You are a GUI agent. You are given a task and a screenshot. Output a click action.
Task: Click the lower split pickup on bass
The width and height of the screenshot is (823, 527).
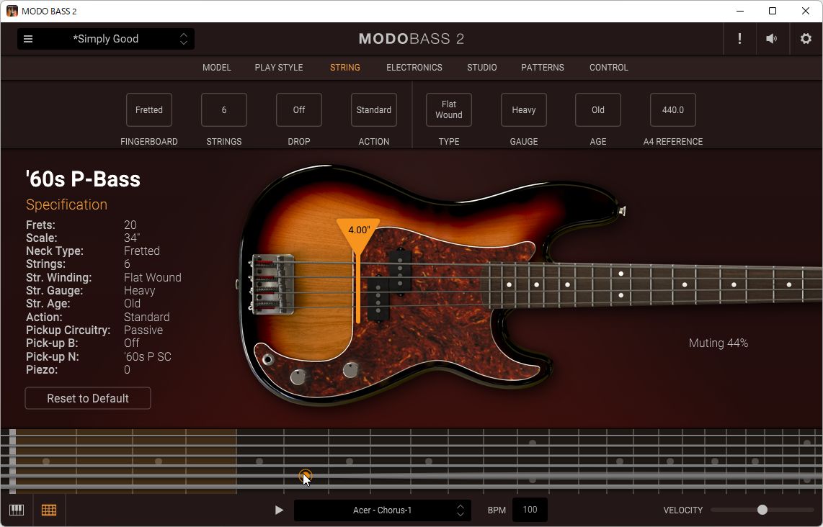(378, 298)
